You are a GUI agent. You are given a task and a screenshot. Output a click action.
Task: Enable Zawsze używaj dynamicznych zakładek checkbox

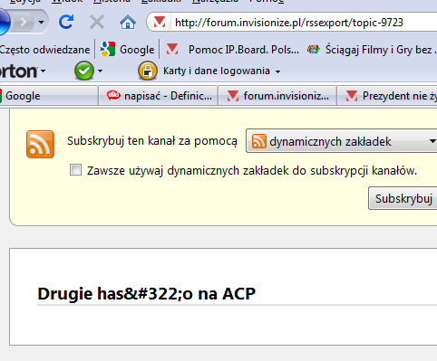[x=75, y=170]
